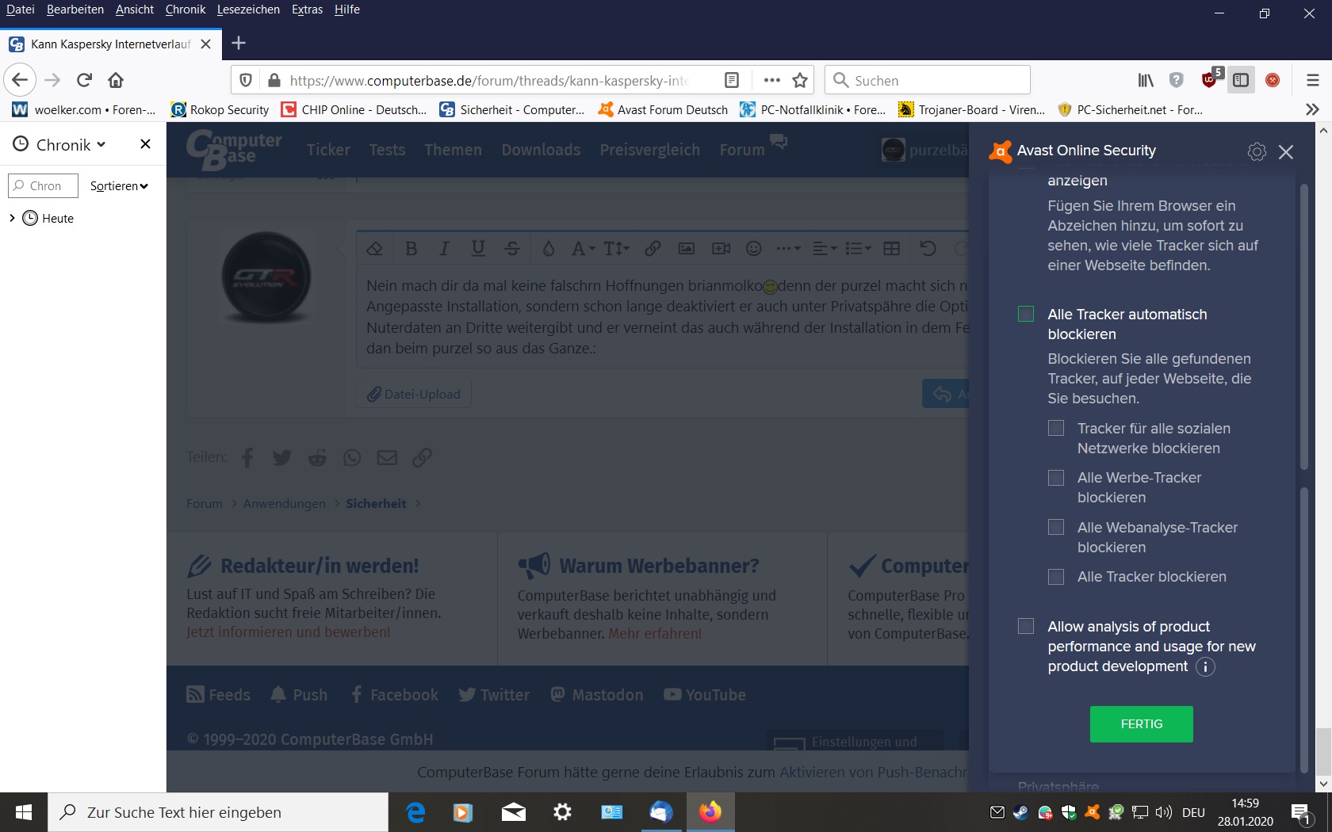The image size is (1332, 832).
Task: Open Edge from the taskbar
Action: 415,812
